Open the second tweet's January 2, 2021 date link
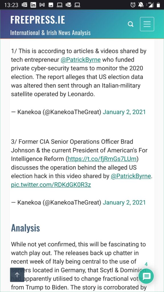This screenshot has width=164, height=292. tap(124, 202)
